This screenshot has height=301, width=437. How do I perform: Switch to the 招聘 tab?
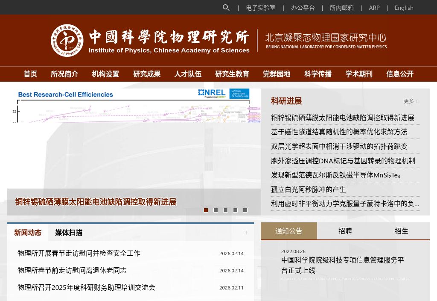point(345,231)
